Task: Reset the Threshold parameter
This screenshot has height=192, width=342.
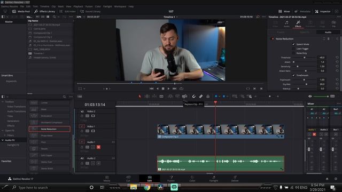Action: pyautogui.click(x=337, y=58)
